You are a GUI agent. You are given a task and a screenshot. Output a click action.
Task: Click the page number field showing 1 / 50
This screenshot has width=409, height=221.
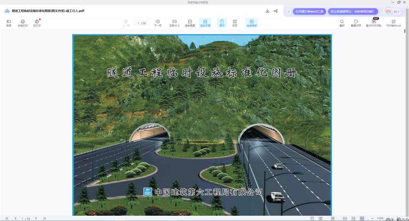pos(142,23)
